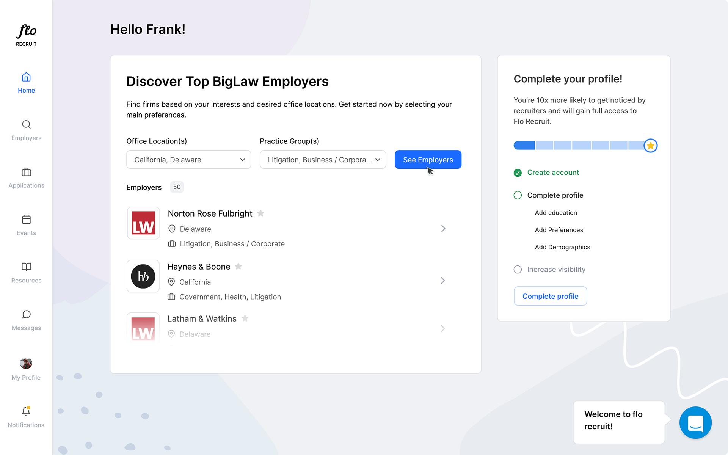
Task: Click Haynes & Boone hb logo
Action: click(143, 276)
